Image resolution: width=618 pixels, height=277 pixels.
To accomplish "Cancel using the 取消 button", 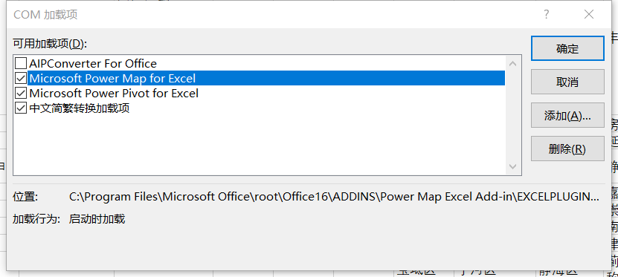I will tap(567, 82).
